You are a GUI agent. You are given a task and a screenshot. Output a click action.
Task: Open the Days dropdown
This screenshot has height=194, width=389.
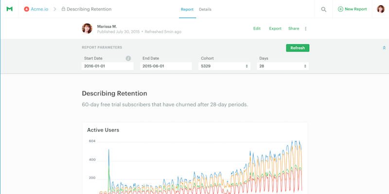[283, 66]
